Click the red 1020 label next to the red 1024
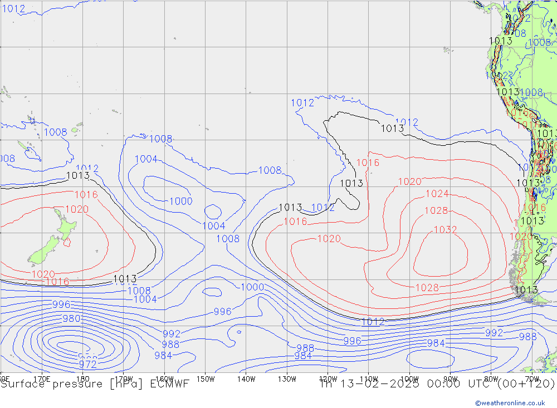Screen dimensions: 557x408 [x=409, y=182]
